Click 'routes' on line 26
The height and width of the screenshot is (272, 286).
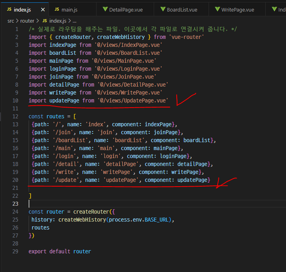(x=41, y=228)
